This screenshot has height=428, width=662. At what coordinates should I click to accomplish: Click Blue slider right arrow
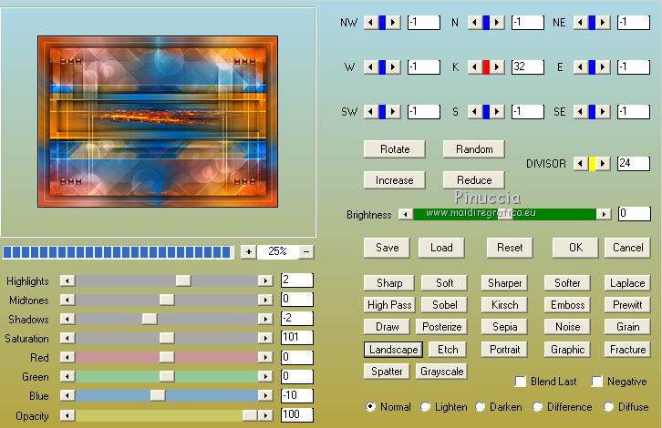click(265, 395)
